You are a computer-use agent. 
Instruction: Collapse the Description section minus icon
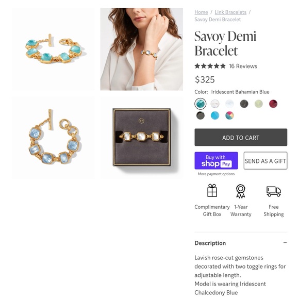pos(285,243)
